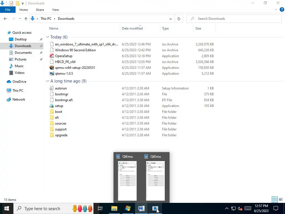Open the OperaSetup application file icon

(52, 56)
